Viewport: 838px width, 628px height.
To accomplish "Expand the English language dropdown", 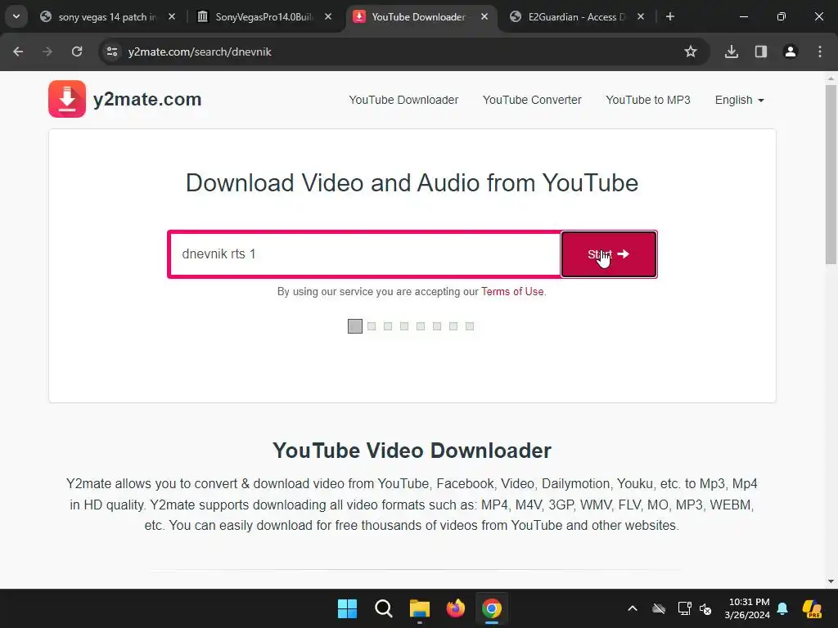I will coord(740,100).
